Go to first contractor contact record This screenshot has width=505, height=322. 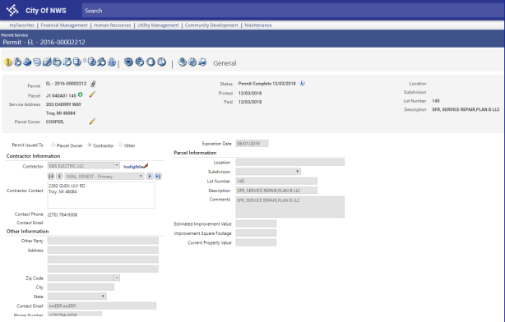pyautogui.click(x=51, y=177)
